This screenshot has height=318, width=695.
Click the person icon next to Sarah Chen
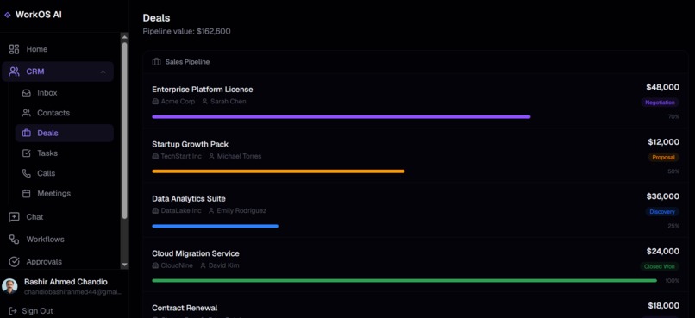coord(204,102)
